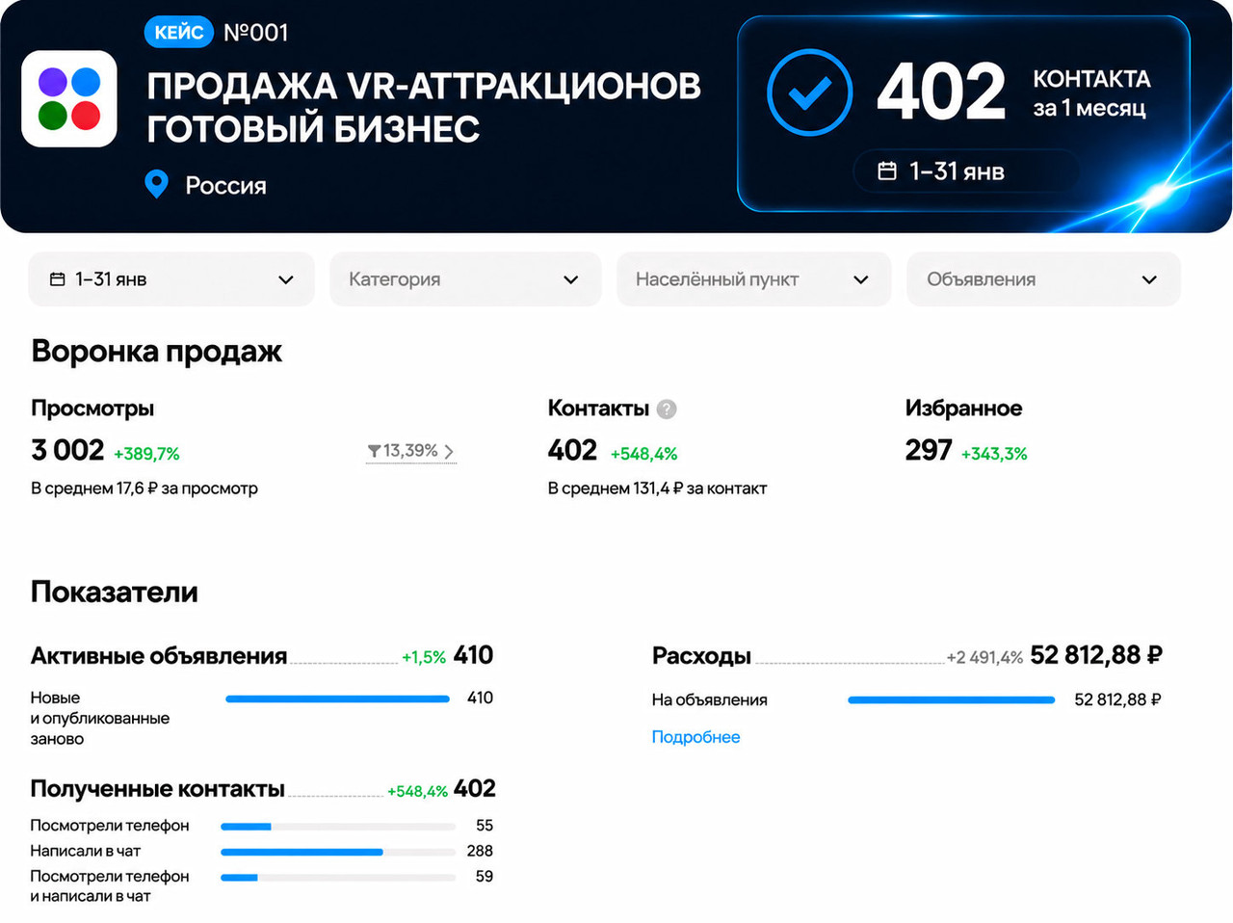The image size is (1233, 923).
Task: Click the Избранное value 297
Action: [x=929, y=450]
